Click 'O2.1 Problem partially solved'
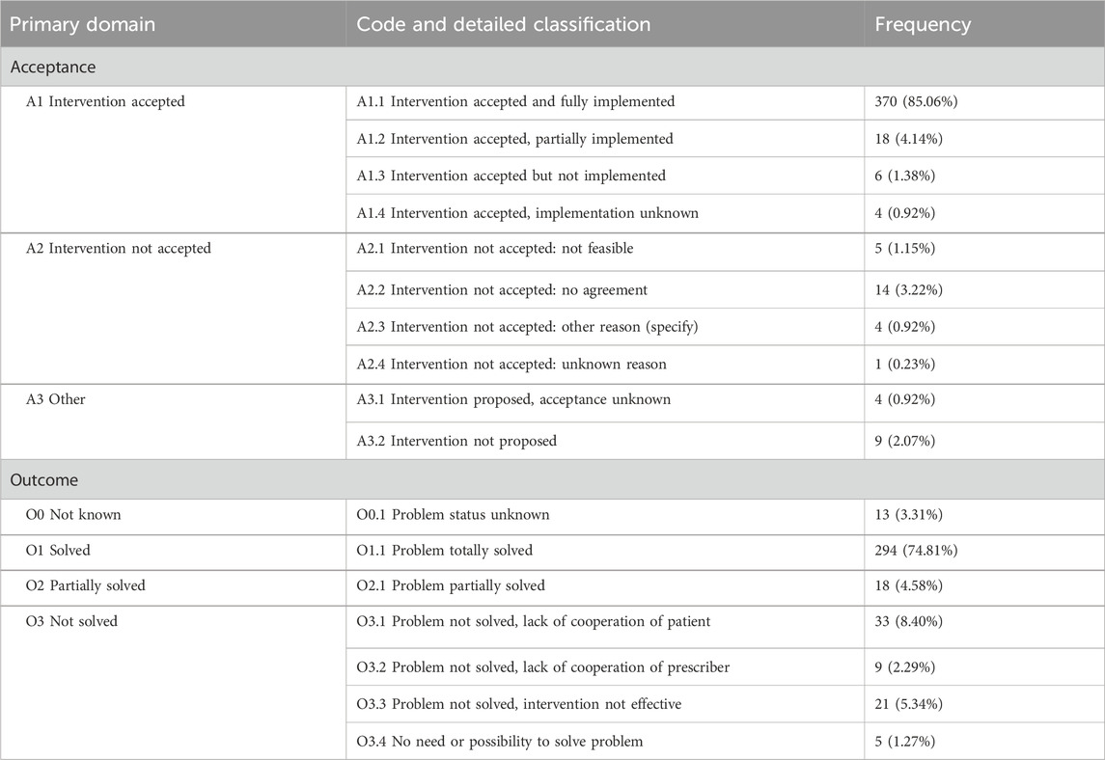 (451, 585)
